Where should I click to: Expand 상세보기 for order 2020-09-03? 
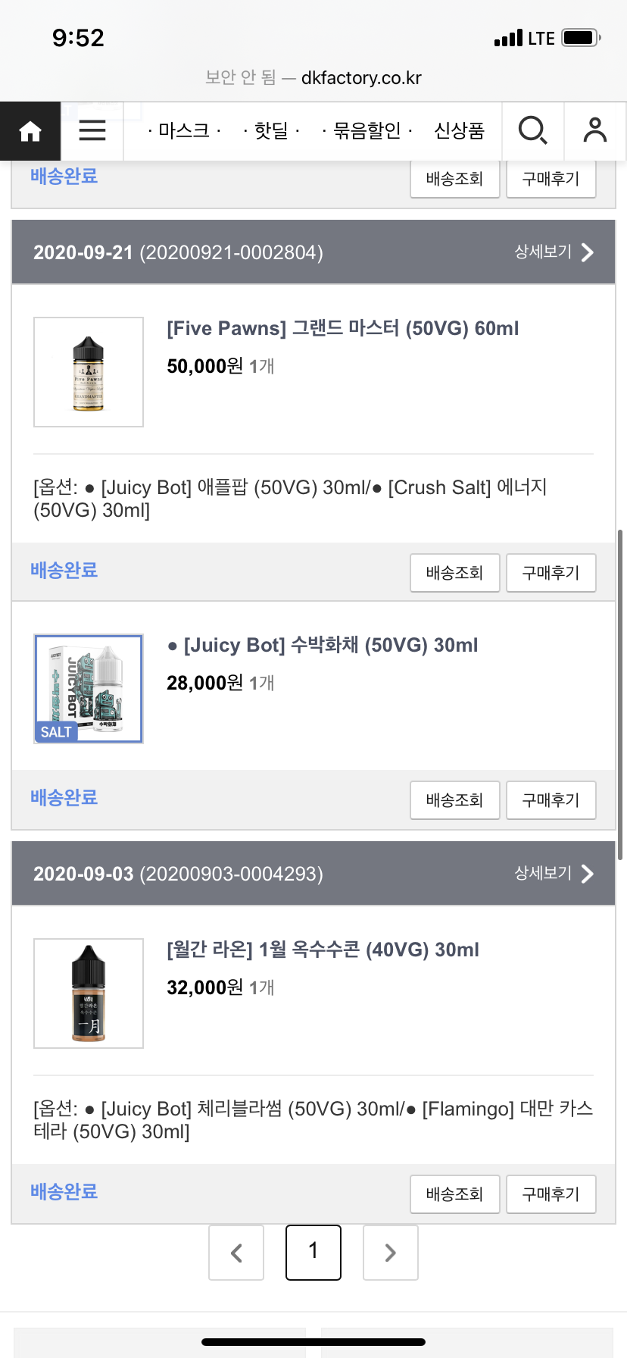click(x=554, y=874)
